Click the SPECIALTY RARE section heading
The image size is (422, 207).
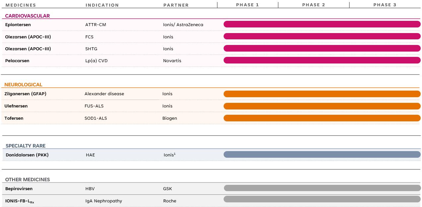click(x=26, y=146)
